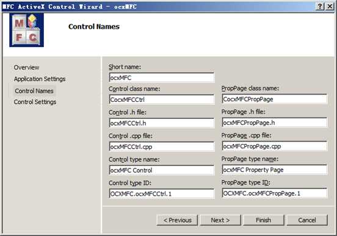This screenshot has width=337, height=236.
Task: Open the Help question mark button
Action: pyautogui.click(x=320, y=7)
